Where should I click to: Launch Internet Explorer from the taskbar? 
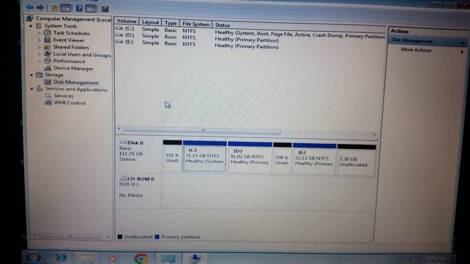tap(60, 258)
